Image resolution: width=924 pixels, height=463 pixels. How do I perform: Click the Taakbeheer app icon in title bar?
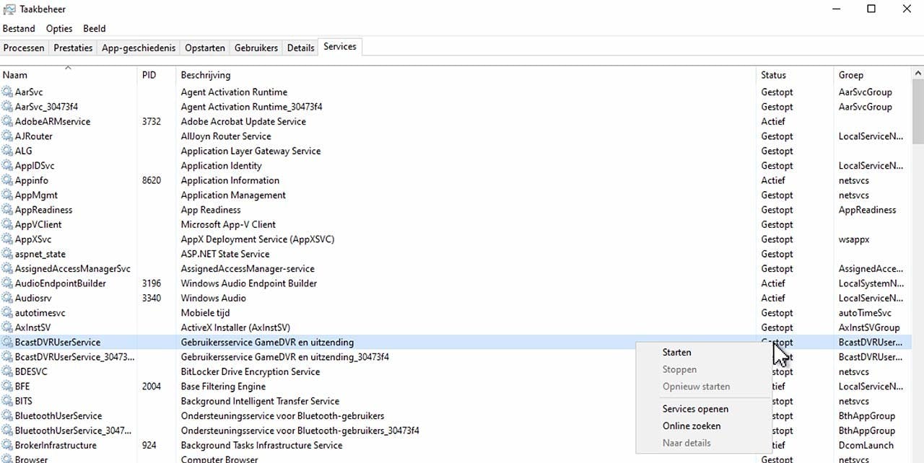(9, 9)
